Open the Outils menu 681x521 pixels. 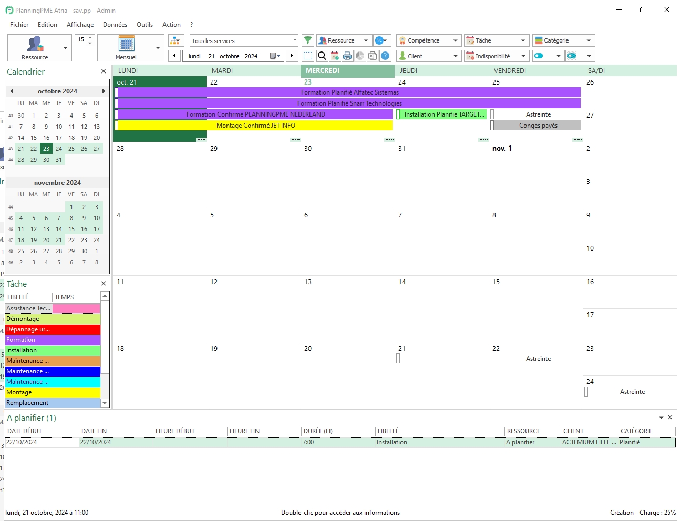[145, 24]
